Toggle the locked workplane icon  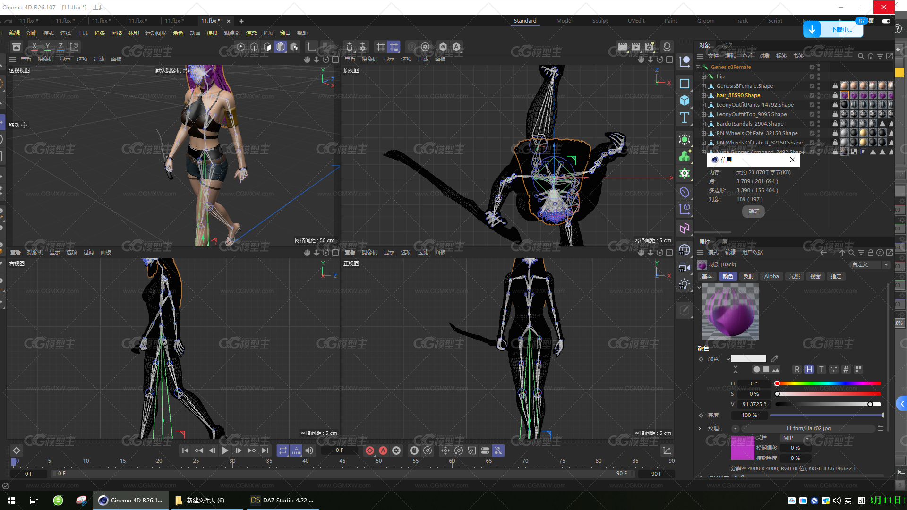(394, 47)
